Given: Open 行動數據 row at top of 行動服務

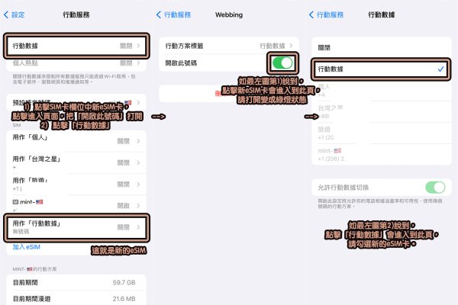Looking at the screenshot, I should point(76,46).
